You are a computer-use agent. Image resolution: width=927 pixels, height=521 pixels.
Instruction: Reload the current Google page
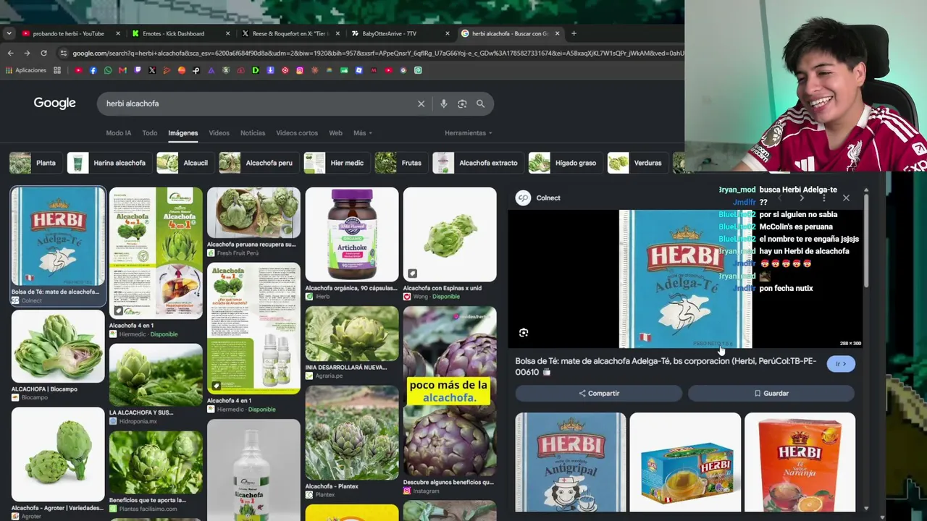point(43,53)
